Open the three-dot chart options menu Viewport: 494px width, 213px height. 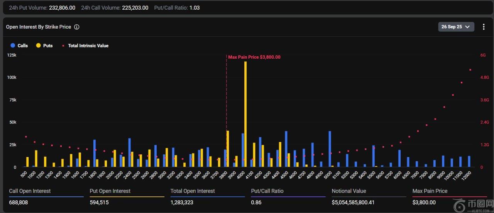click(x=484, y=27)
